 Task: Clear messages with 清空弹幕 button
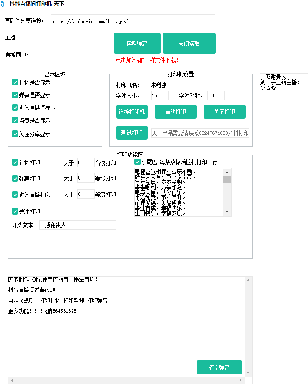point(219,367)
